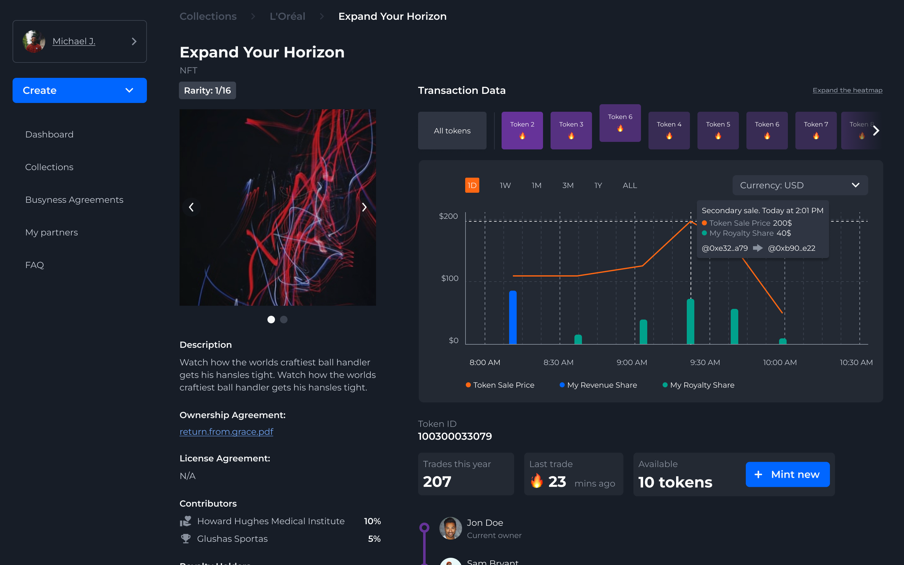Click the next image arrow on the artwork
The image size is (904, 565).
(x=364, y=207)
